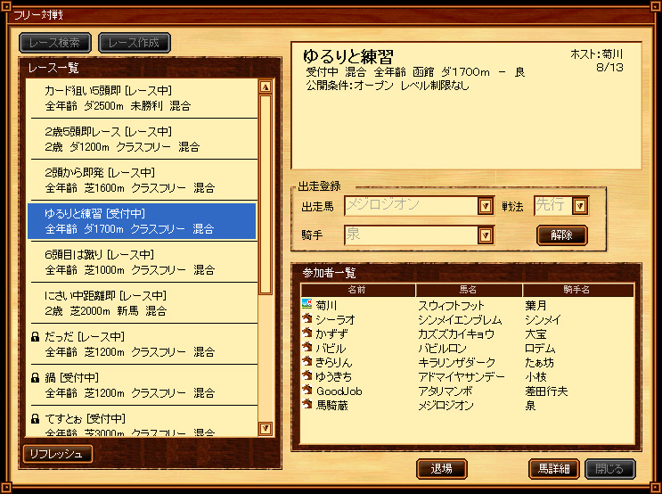Click the lock icon on the てすとぉ race

pyautogui.click(x=36, y=419)
